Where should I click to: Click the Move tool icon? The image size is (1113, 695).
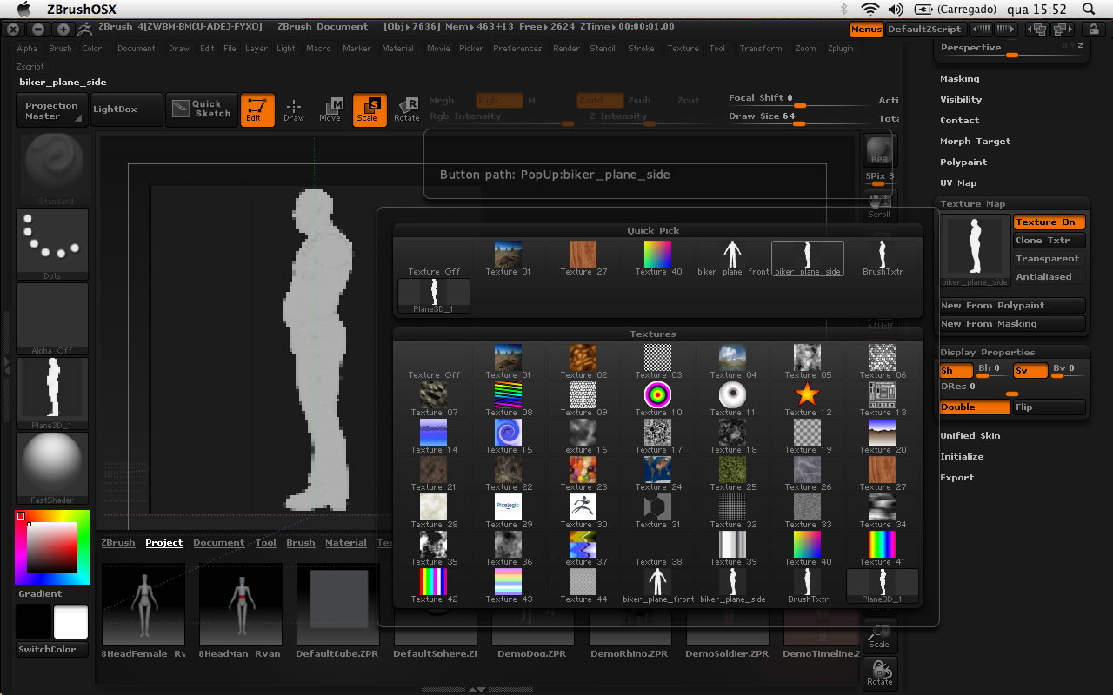click(330, 109)
